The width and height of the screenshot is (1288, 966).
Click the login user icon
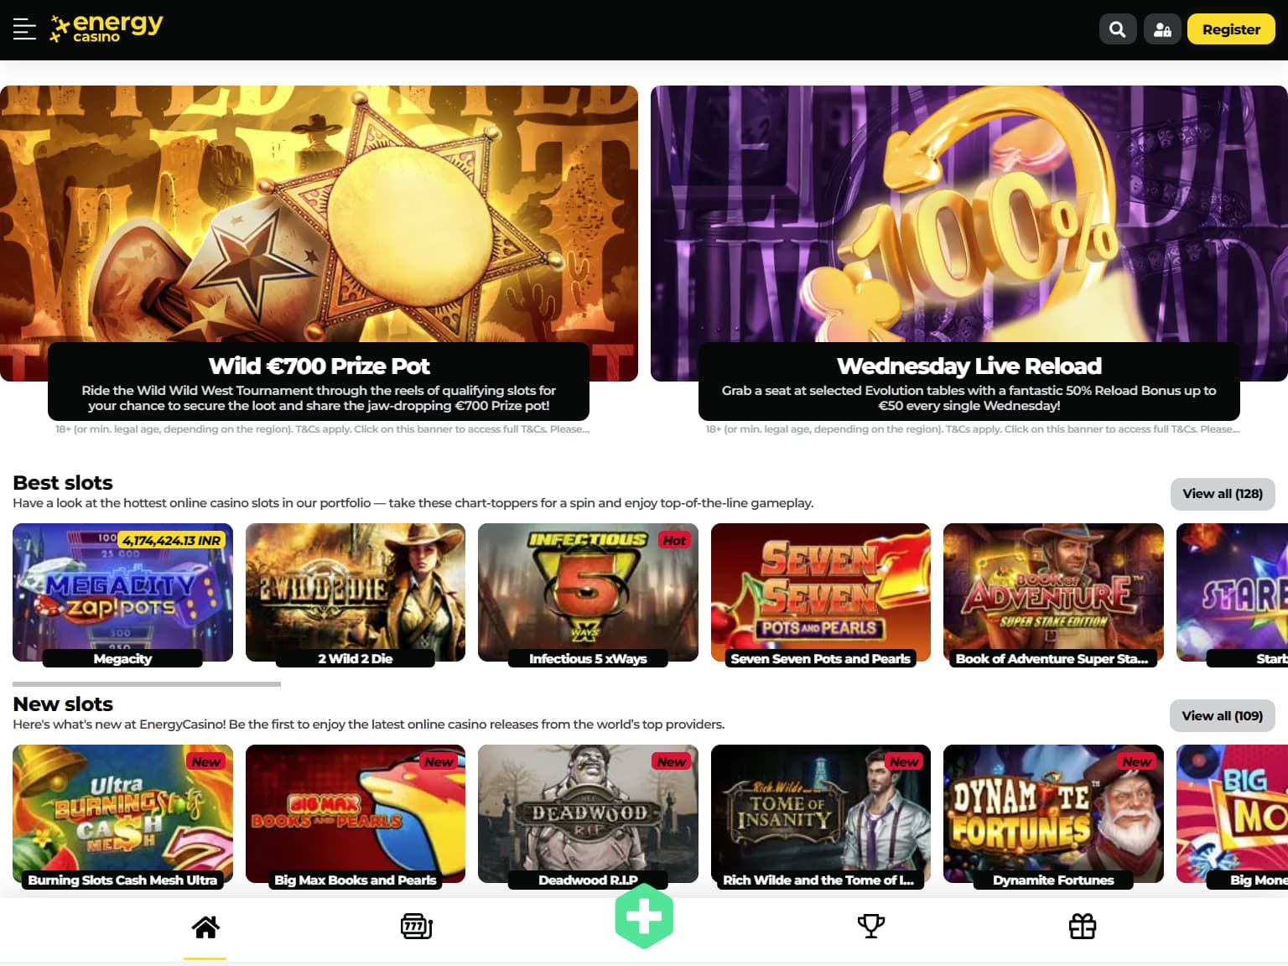click(1162, 29)
